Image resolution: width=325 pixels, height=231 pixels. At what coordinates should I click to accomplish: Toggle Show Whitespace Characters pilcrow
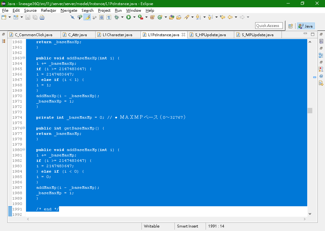tap(109, 17)
